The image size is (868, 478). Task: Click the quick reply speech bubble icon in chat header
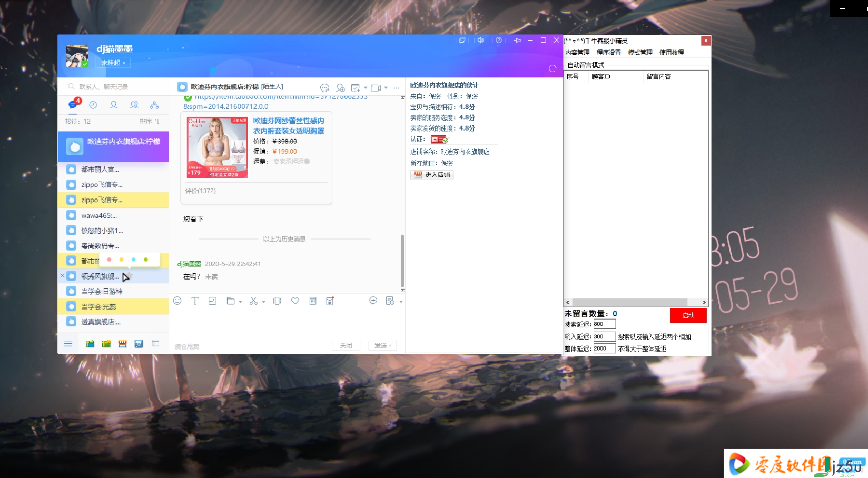point(324,87)
